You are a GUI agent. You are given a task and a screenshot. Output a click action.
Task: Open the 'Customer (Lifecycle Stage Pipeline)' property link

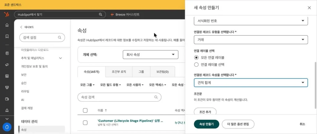[130, 121]
